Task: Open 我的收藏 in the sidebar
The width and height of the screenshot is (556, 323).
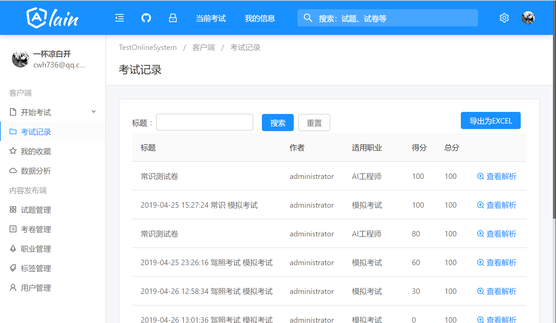Action: (53, 151)
